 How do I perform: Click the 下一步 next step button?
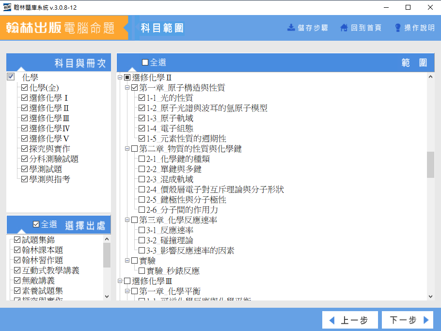pos(407,320)
